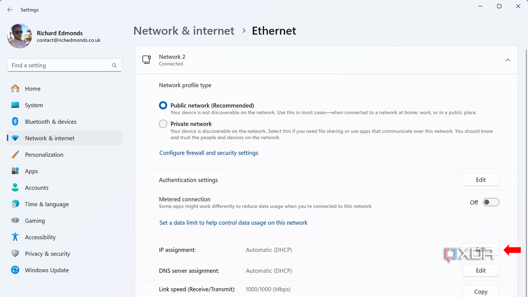
Task: Open Privacy & security settings
Action: pos(64,254)
